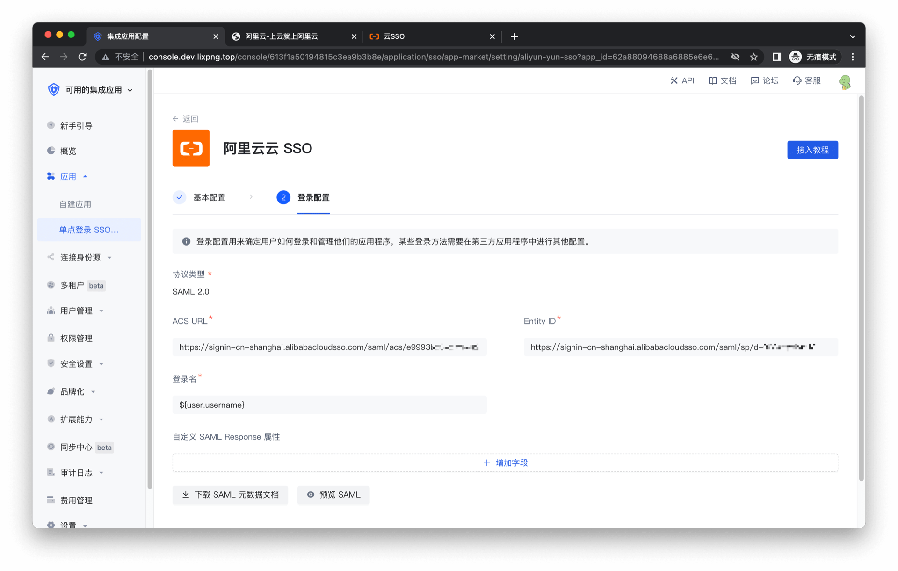
Task: Click 下载 SAML 元数据文档 button
Action: click(x=230, y=495)
